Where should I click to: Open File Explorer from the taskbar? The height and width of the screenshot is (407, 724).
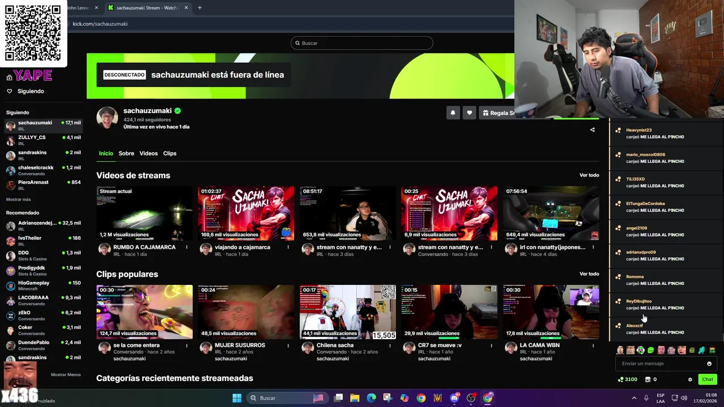[x=355, y=398]
